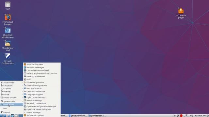Choose Run in the start menu

pyautogui.click(x=12, y=108)
